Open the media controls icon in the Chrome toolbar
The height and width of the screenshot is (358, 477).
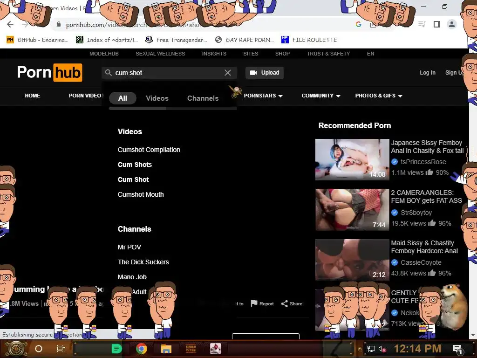click(422, 24)
